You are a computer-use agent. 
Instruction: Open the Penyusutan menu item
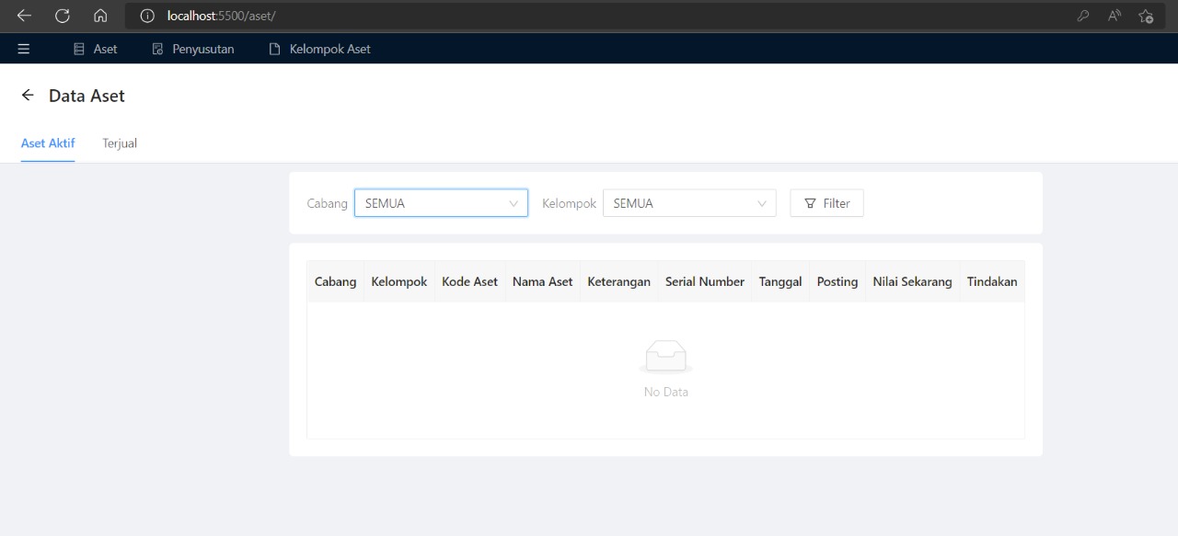coord(193,49)
